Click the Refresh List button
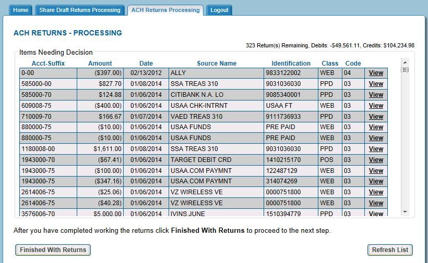The height and width of the screenshot is (263, 428). pyautogui.click(x=390, y=250)
